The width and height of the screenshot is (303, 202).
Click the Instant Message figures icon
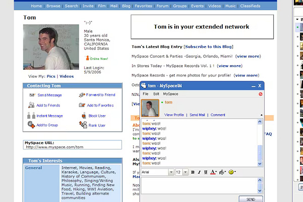click(x=31, y=116)
